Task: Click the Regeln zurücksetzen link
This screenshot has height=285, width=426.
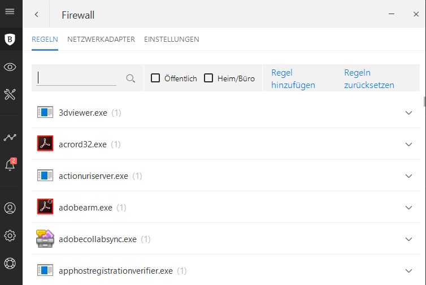Action: point(369,78)
